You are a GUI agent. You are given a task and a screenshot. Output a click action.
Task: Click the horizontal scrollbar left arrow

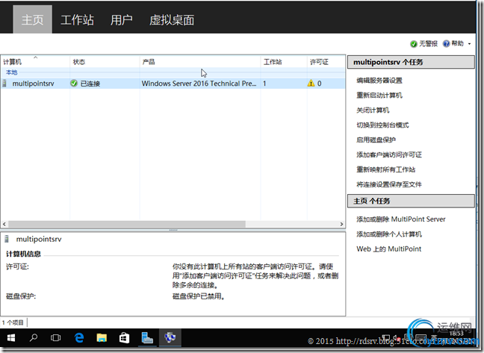4,224
